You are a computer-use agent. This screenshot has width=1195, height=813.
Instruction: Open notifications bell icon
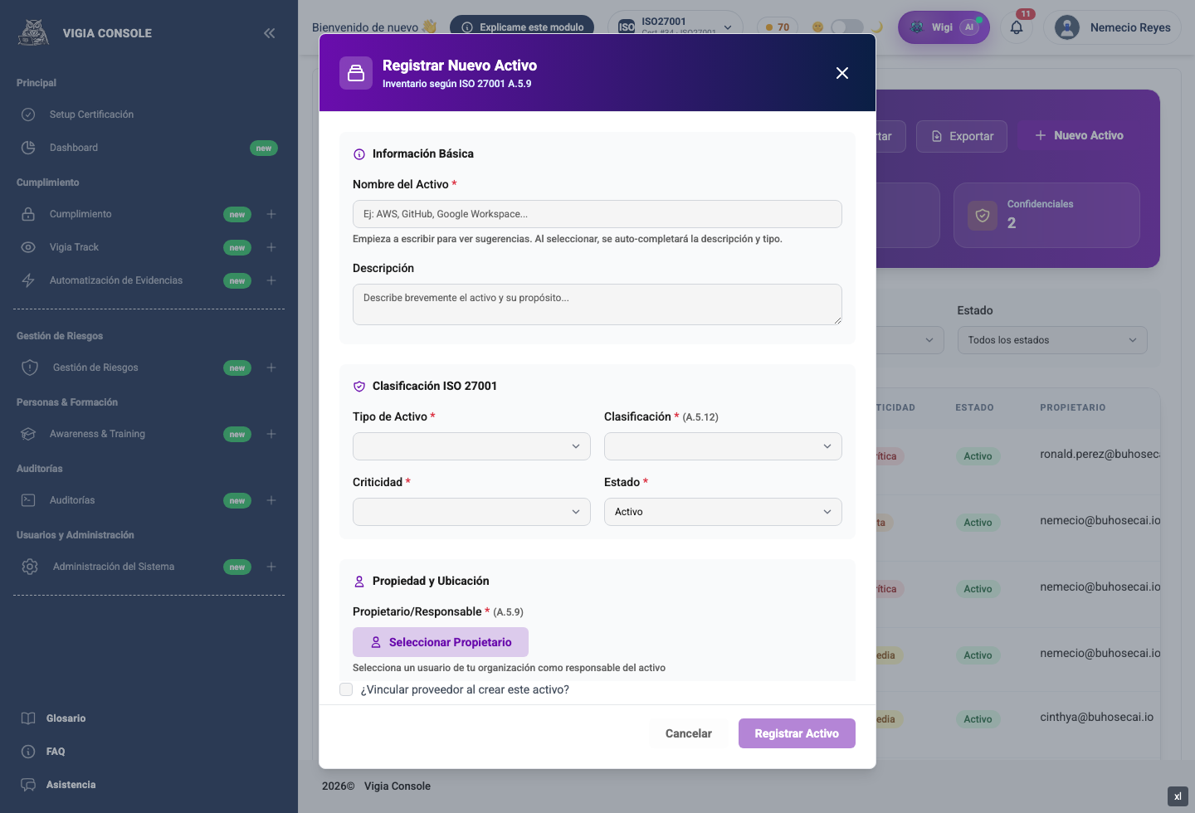1017,27
